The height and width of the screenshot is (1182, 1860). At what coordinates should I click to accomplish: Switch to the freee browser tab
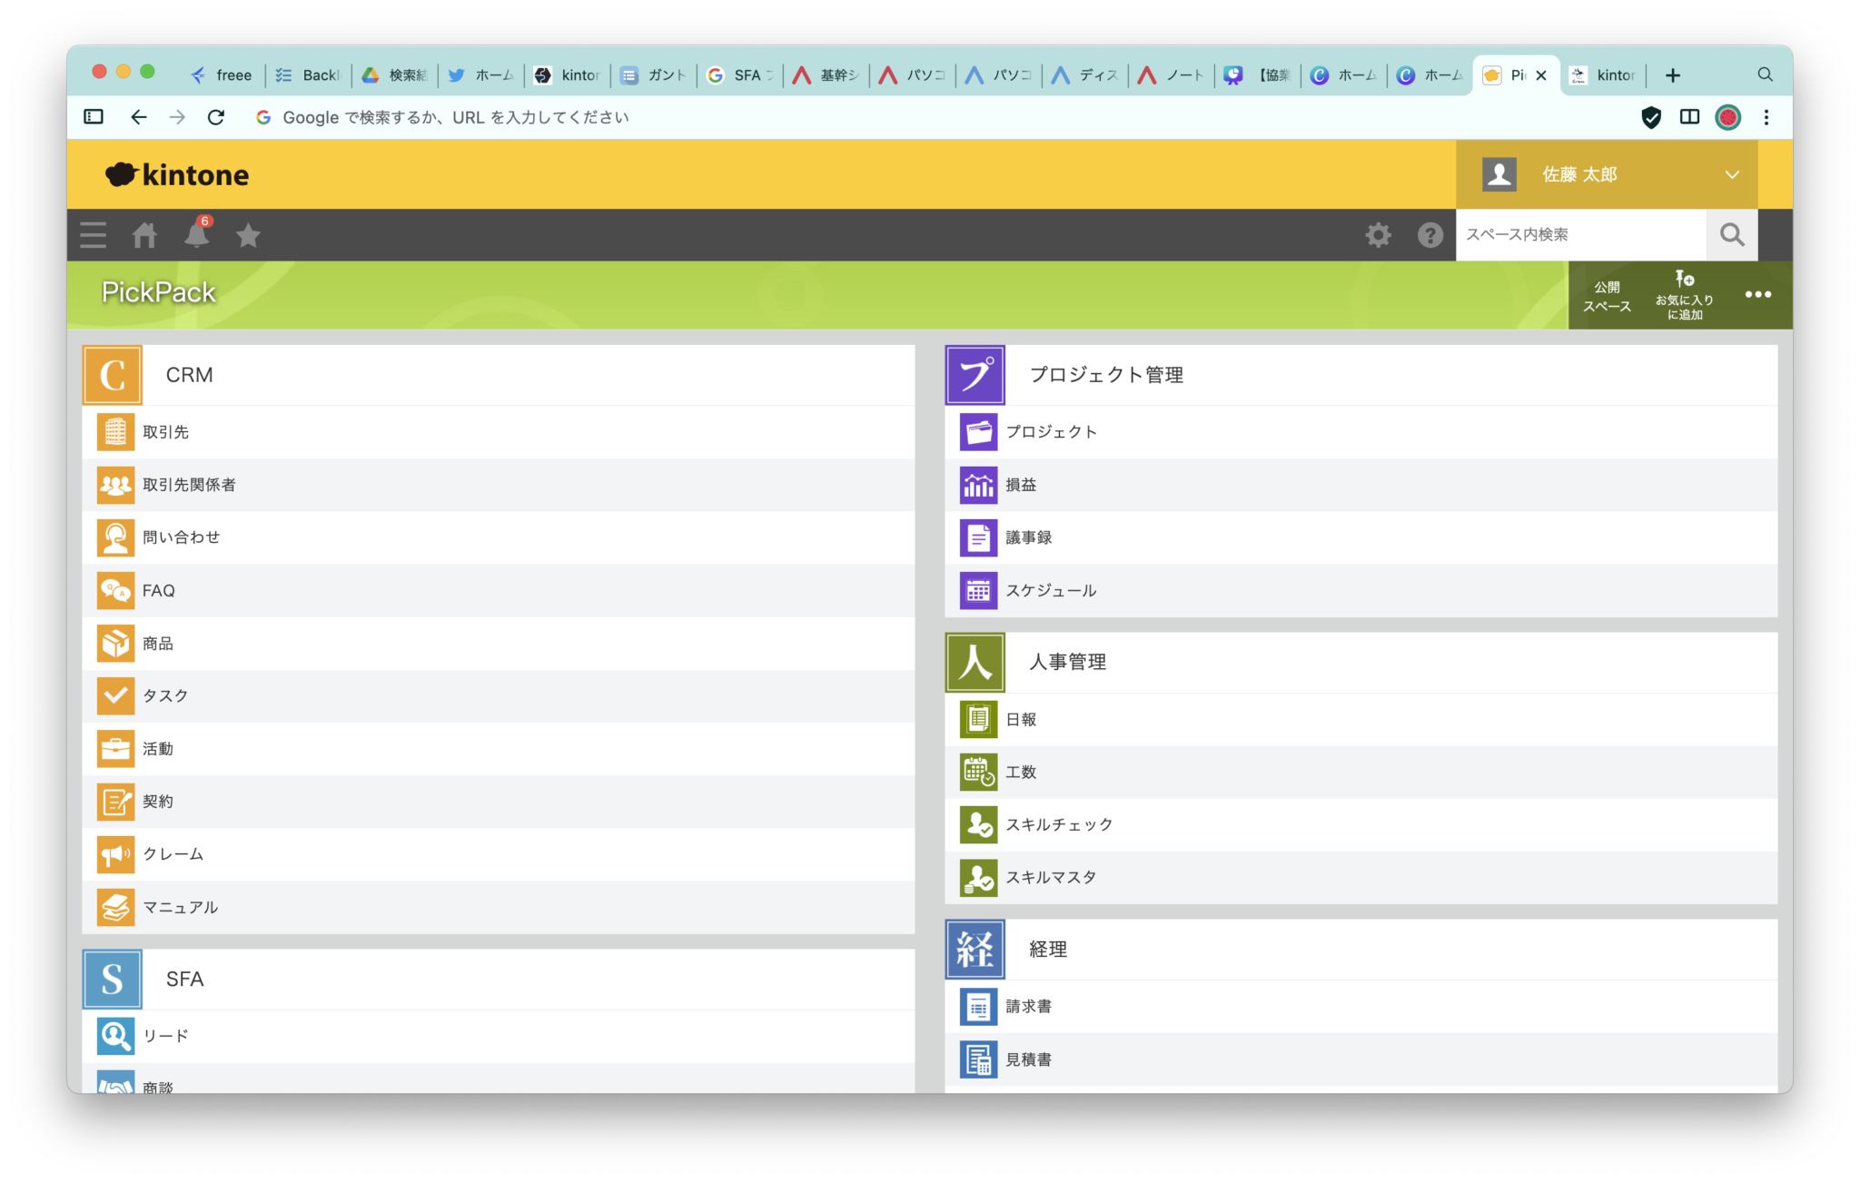[x=223, y=75]
